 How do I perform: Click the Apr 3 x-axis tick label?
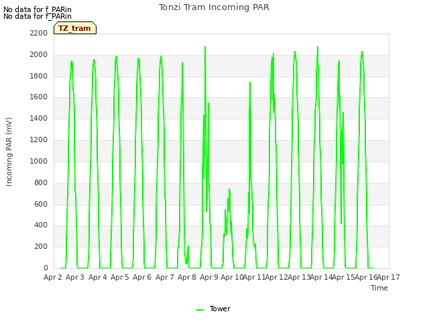75,277
